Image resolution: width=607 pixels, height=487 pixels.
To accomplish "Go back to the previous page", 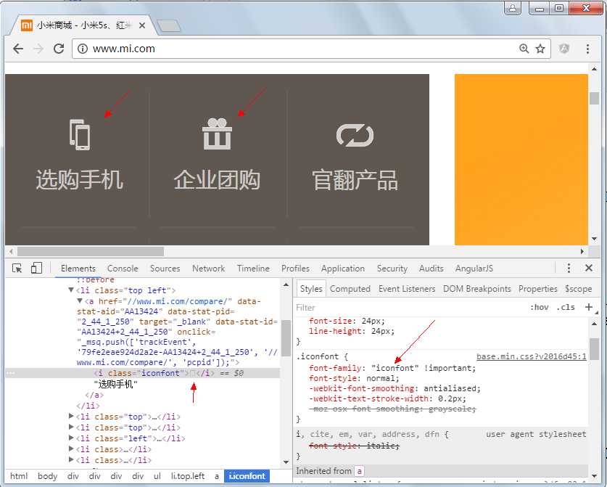I will point(18,49).
